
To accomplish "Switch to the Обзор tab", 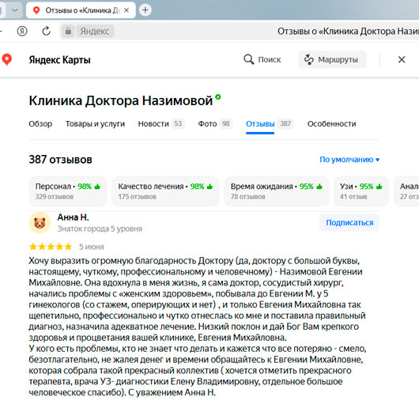I will click(40, 124).
